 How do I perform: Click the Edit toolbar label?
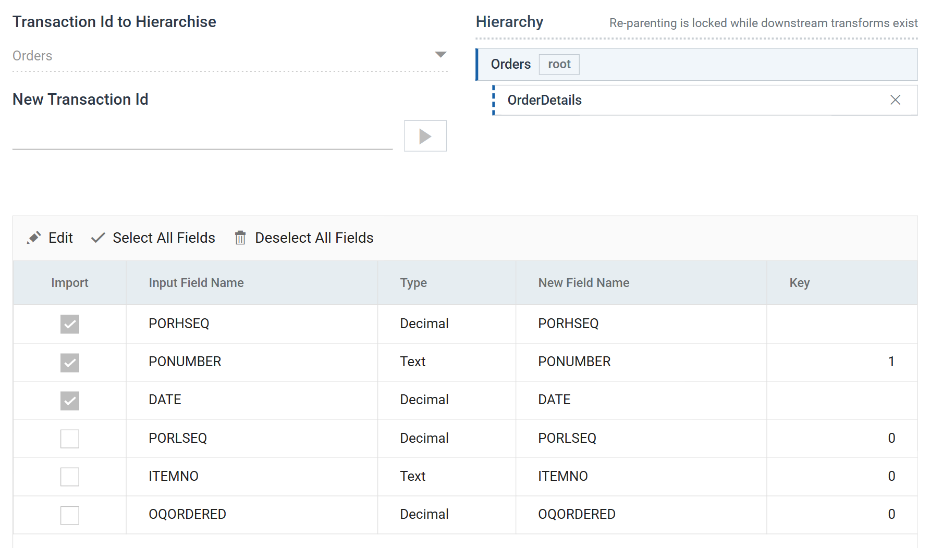pyautogui.click(x=60, y=238)
